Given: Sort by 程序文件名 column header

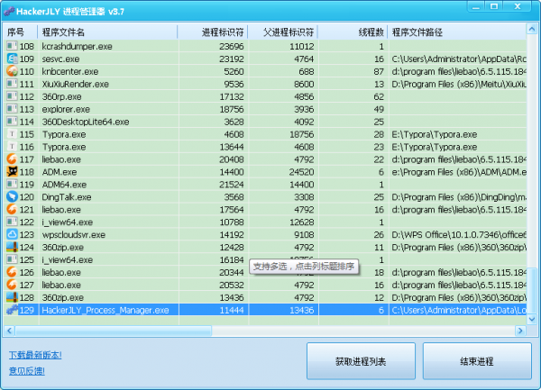Looking at the screenshot, I should pyautogui.click(x=107, y=32).
